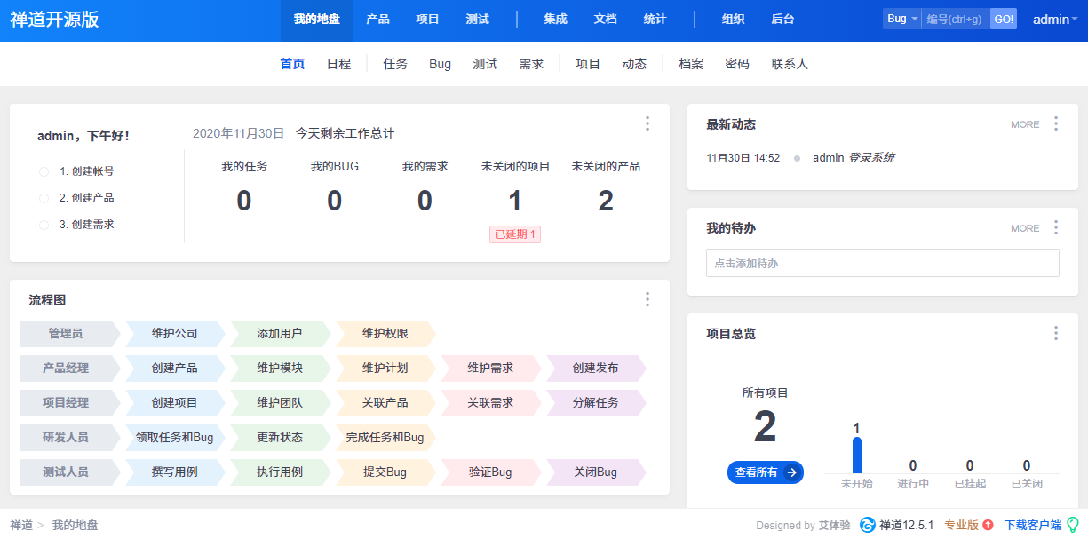The image size is (1088, 539).
Task: Select the 日程 sub-tab
Action: pyautogui.click(x=338, y=64)
